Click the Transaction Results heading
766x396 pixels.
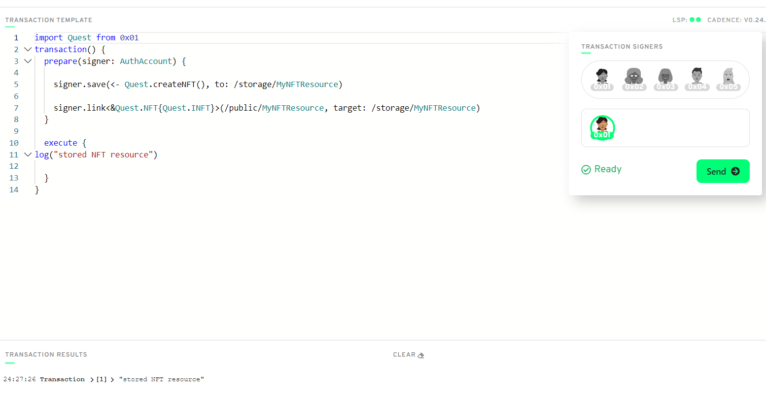[x=46, y=355]
